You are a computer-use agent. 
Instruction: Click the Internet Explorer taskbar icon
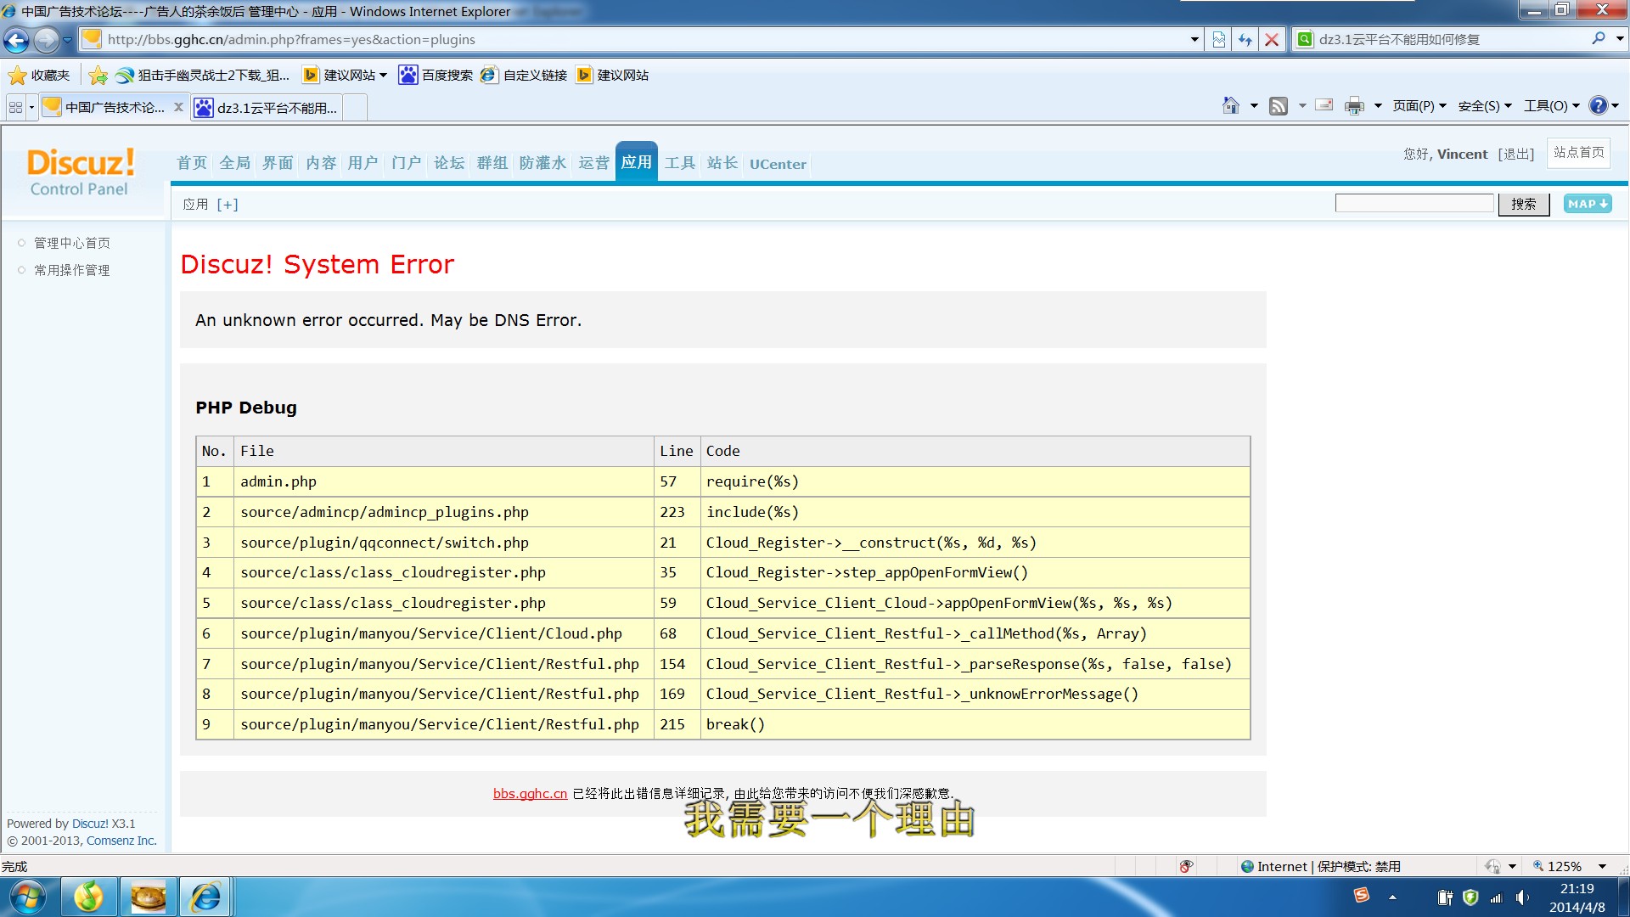(x=205, y=897)
